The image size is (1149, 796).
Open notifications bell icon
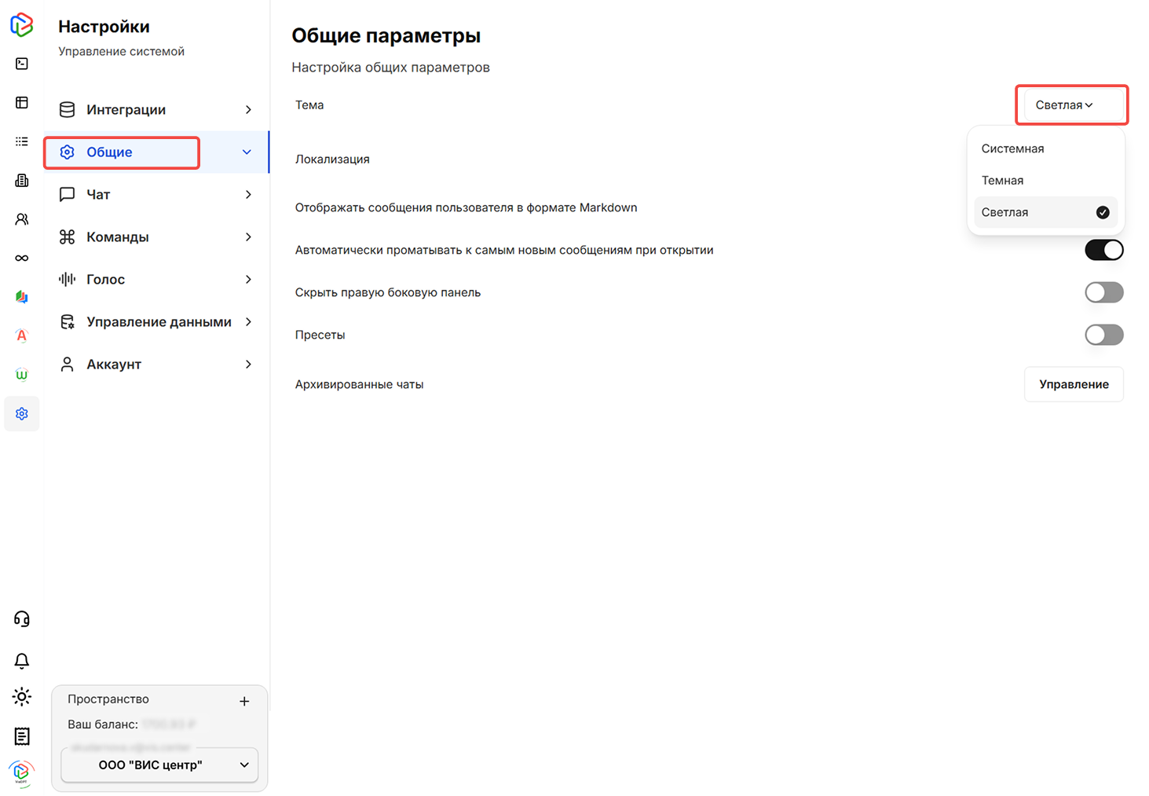pyautogui.click(x=22, y=660)
